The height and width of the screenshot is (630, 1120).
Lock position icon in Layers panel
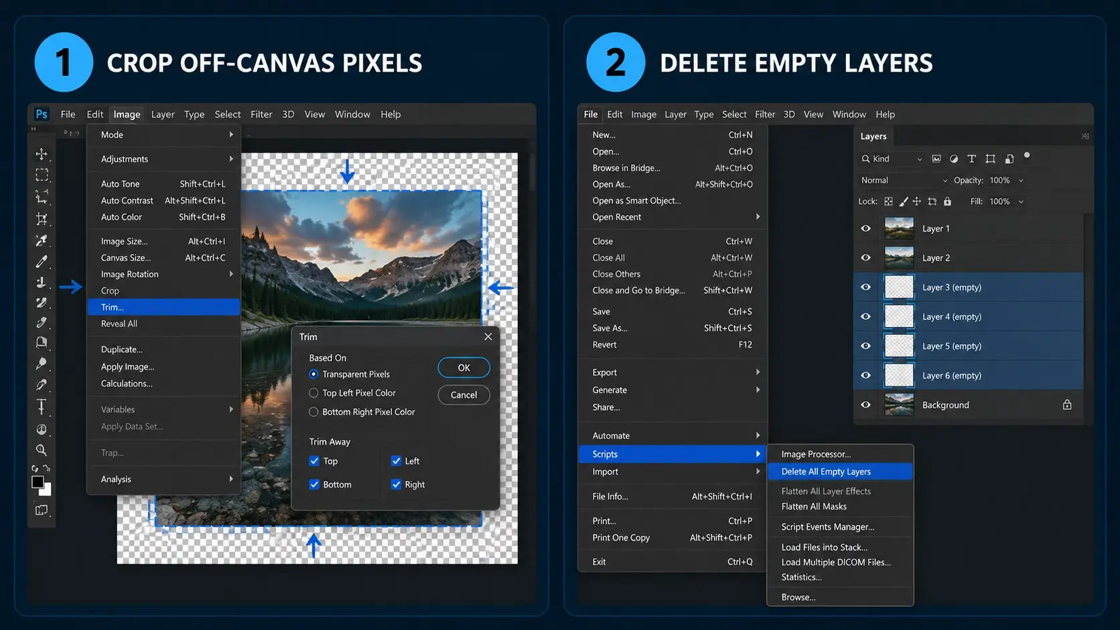[917, 201]
